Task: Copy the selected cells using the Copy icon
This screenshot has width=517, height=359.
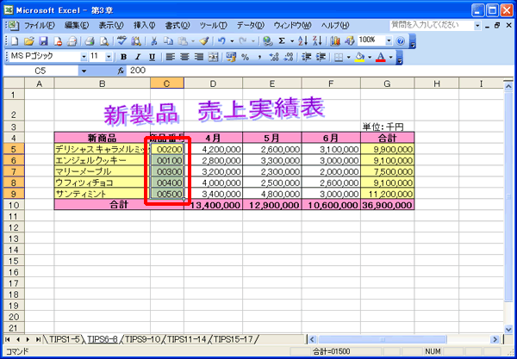Action: click(x=168, y=40)
